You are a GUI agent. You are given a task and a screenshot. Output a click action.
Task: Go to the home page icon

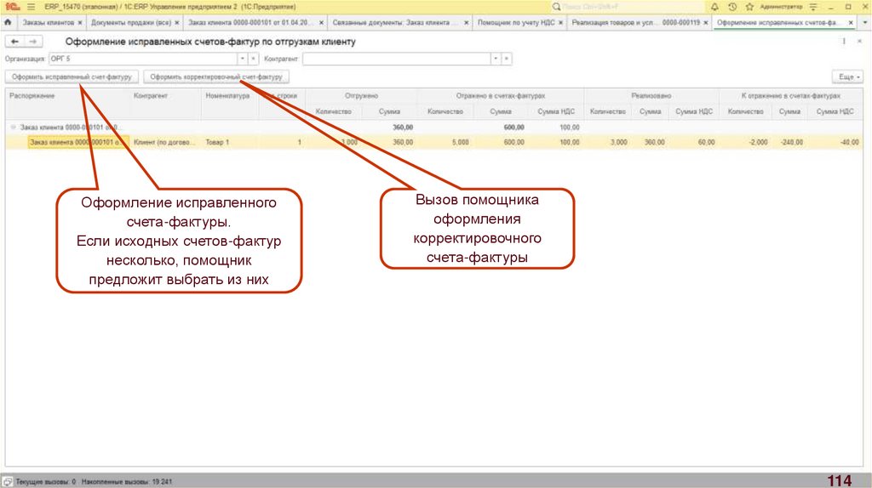[x=8, y=22]
